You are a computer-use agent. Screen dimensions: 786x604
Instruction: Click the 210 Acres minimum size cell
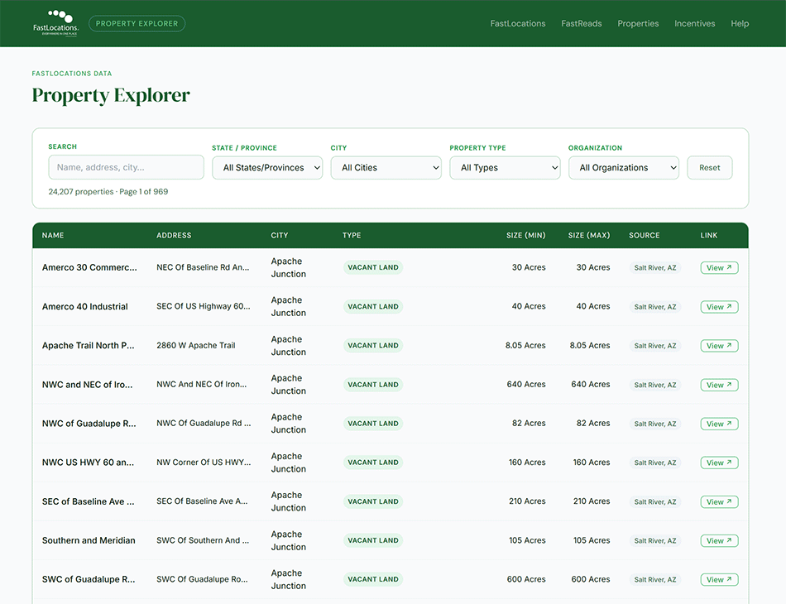tap(527, 501)
